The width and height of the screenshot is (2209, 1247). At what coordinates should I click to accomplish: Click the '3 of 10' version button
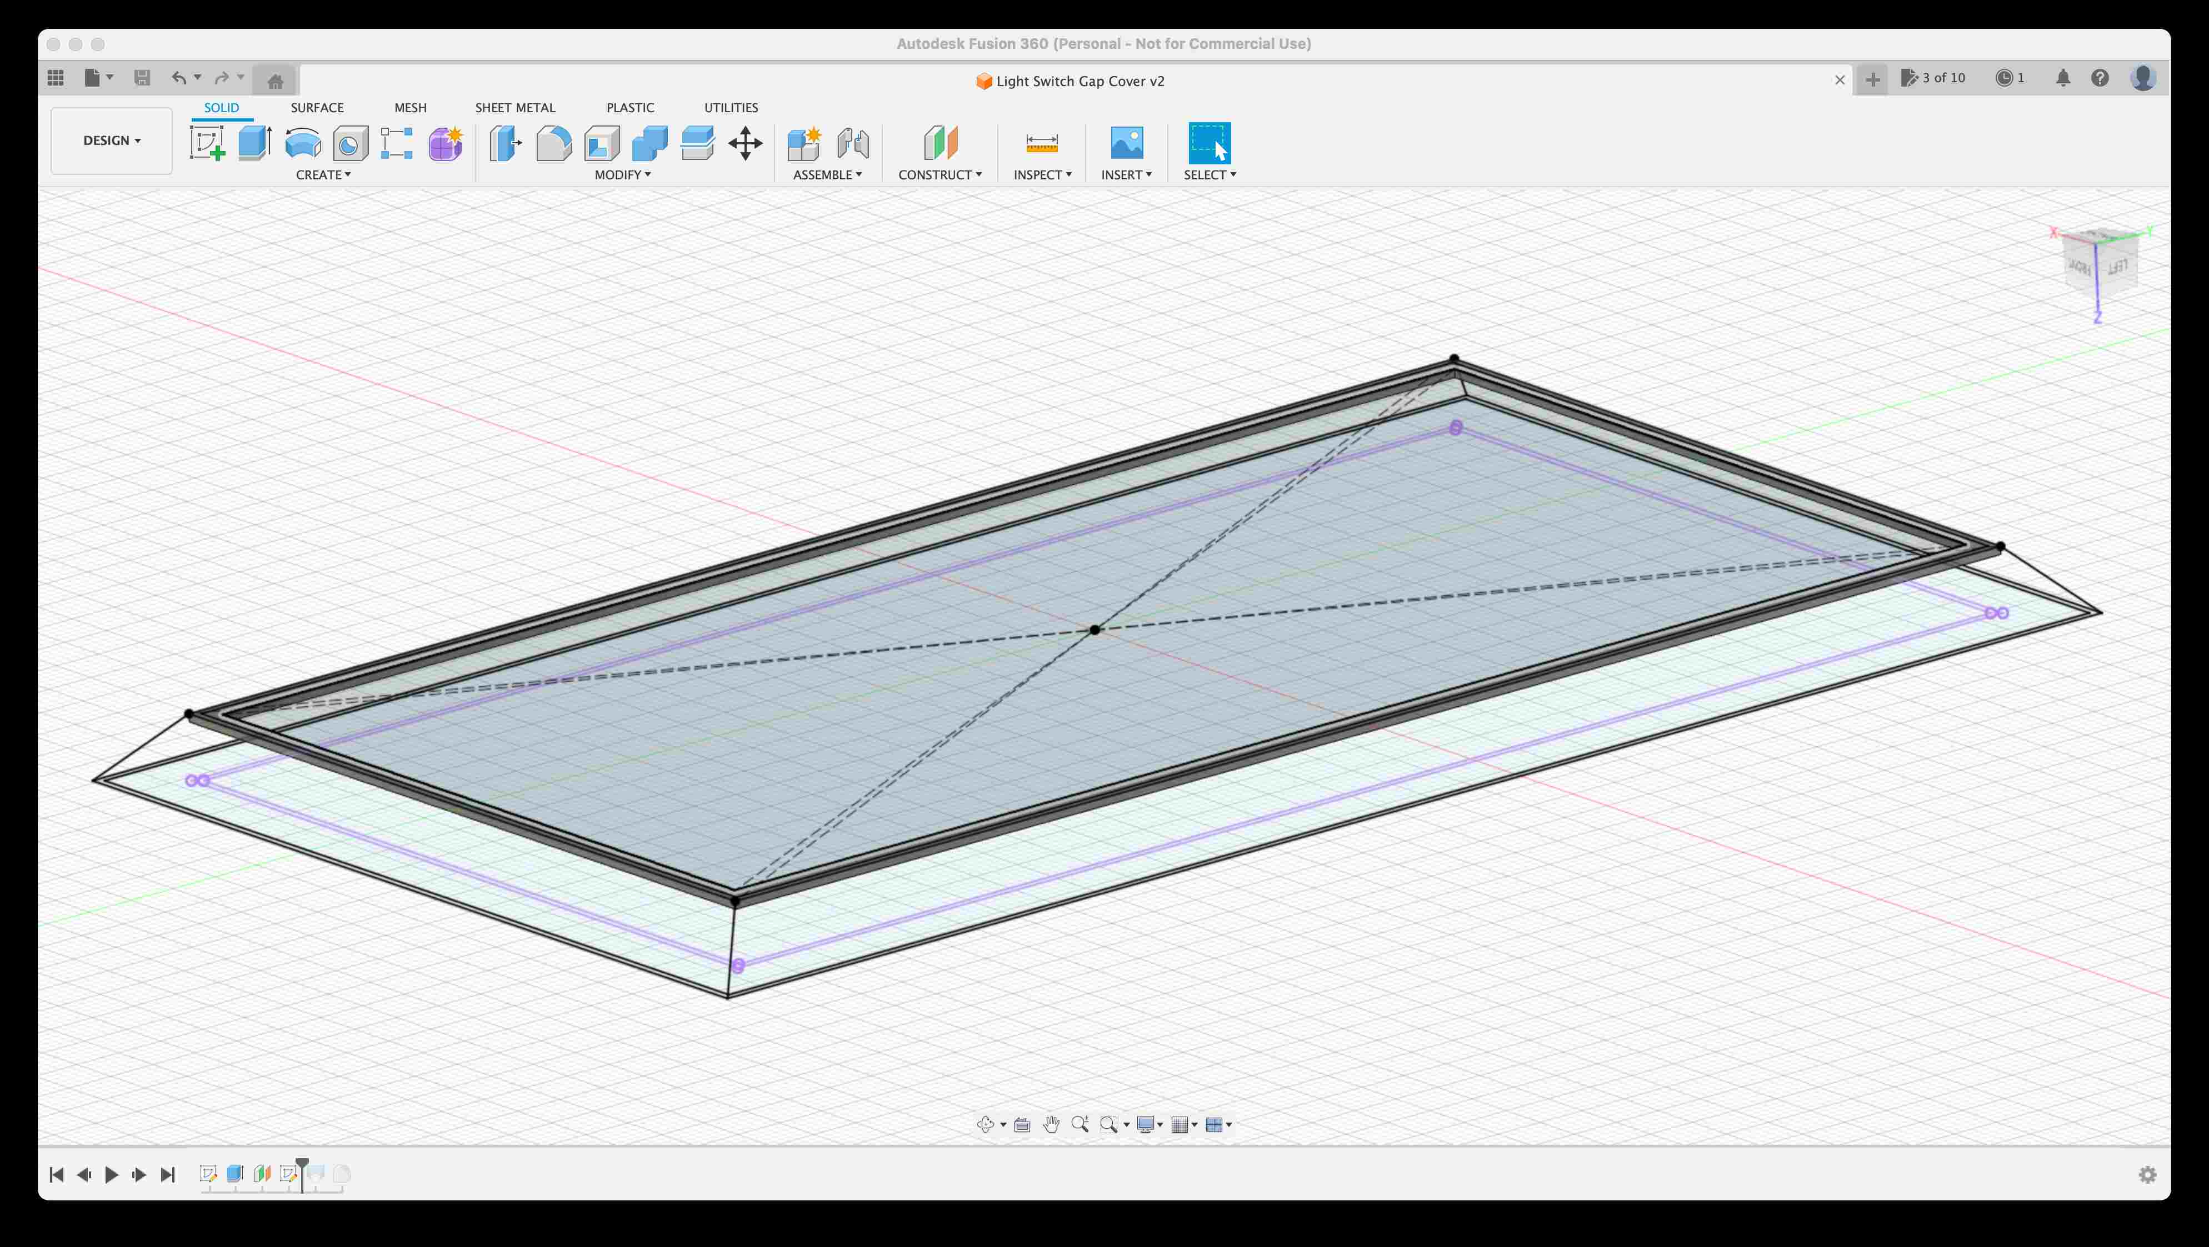[x=1935, y=78]
